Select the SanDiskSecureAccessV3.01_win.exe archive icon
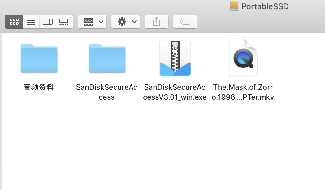This screenshot has width=325, height=190. [x=175, y=58]
